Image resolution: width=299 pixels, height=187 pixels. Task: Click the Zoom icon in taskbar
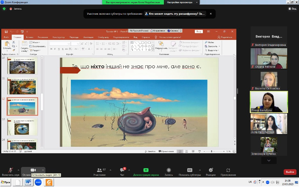(x=38, y=182)
